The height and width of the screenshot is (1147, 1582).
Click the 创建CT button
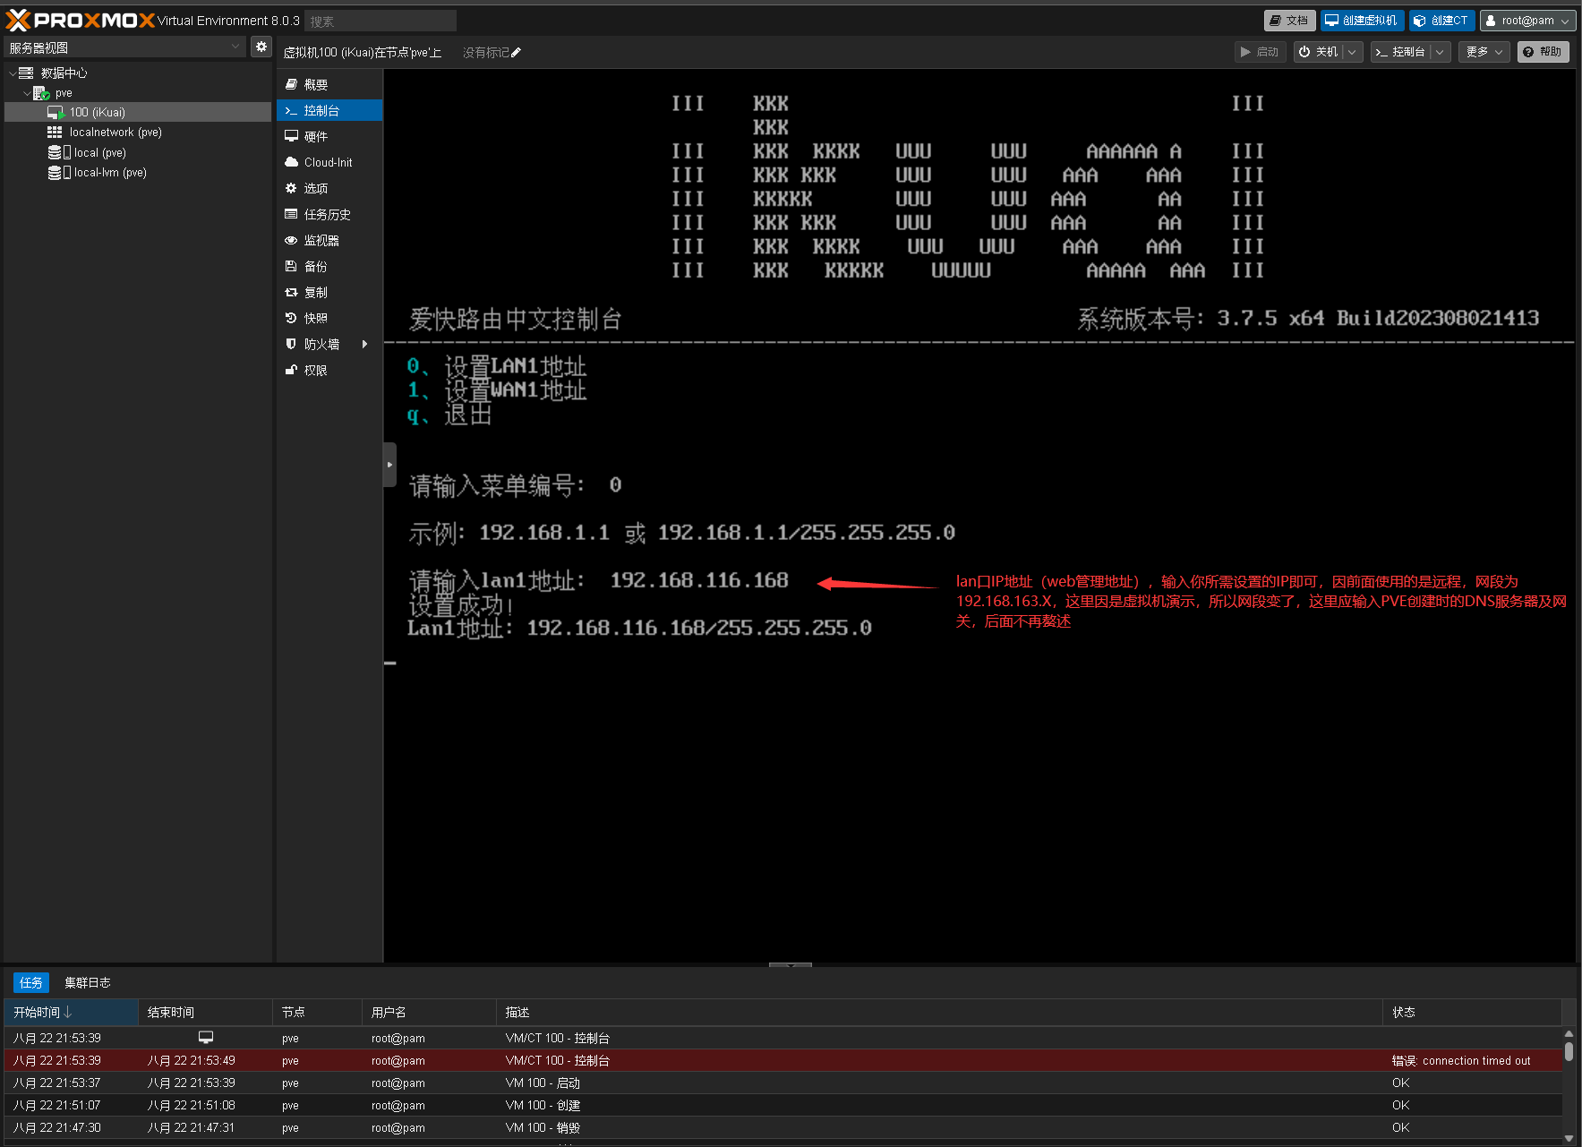tap(1441, 21)
